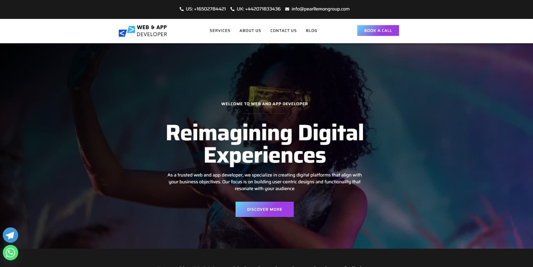This screenshot has width=533, height=267.
Task: Open the Telegram chat floating icon
Action: click(10, 235)
